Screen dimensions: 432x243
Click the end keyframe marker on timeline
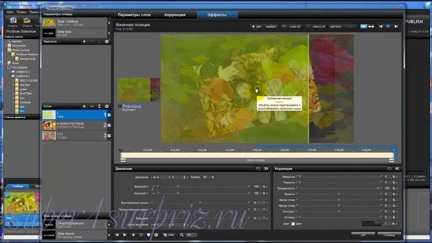394,150
